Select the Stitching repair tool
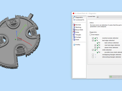The height and width of the screenshot is (91, 122). [77, 27]
